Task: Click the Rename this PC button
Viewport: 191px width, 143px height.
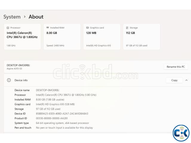Action: pyautogui.click(x=176, y=67)
